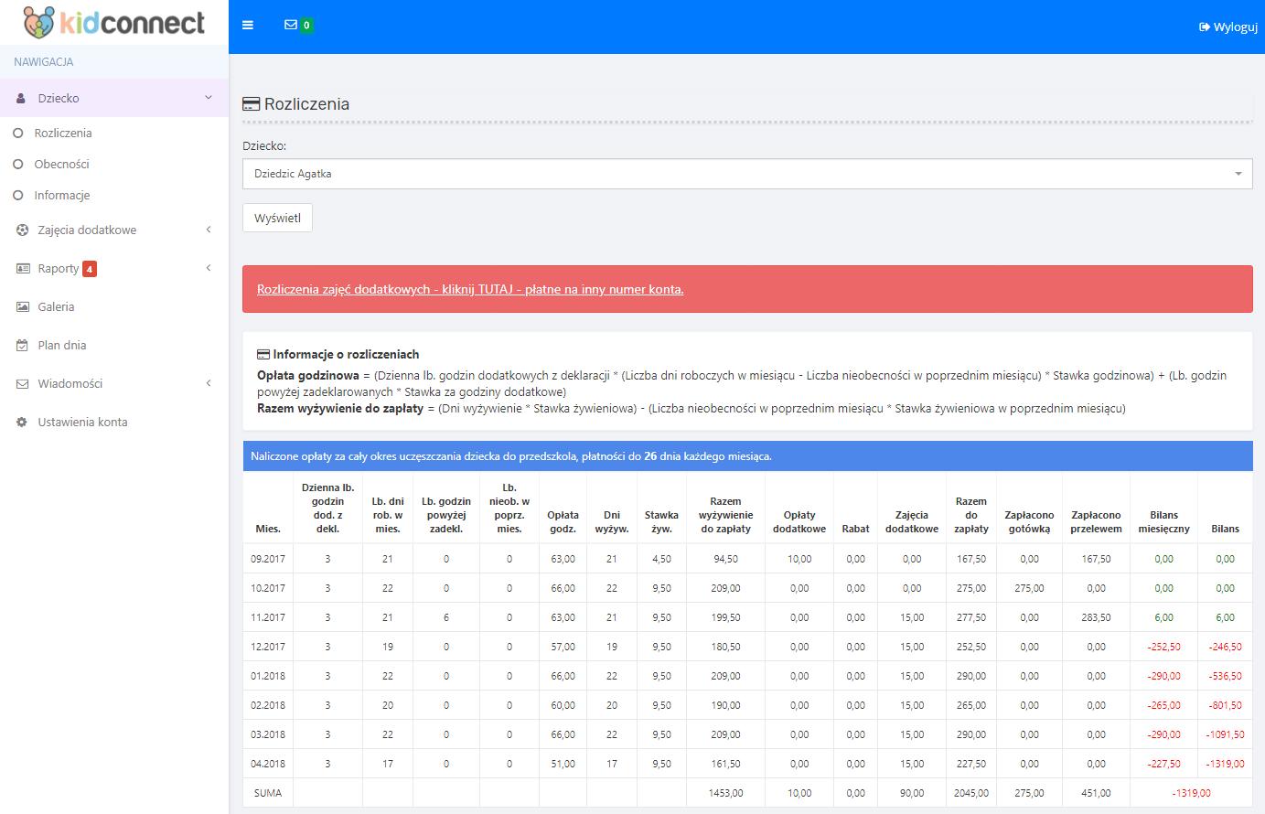Click icon beside Informacje o rozliczeniach
This screenshot has height=814, width=1265.
pos(263,354)
